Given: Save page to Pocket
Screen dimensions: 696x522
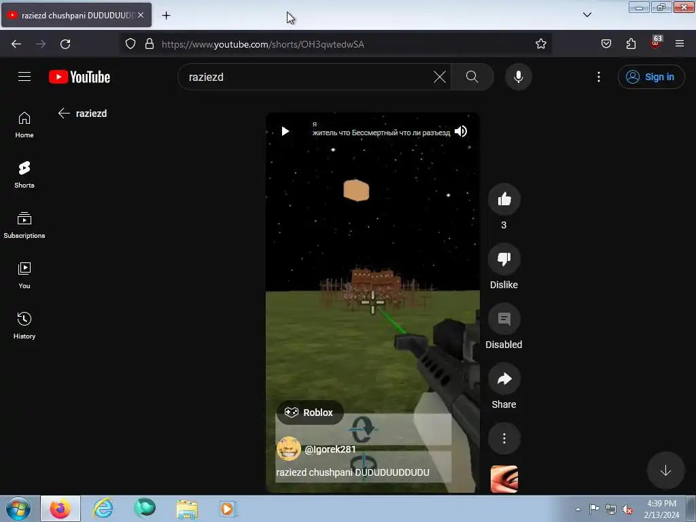Looking at the screenshot, I should pos(606,43).
